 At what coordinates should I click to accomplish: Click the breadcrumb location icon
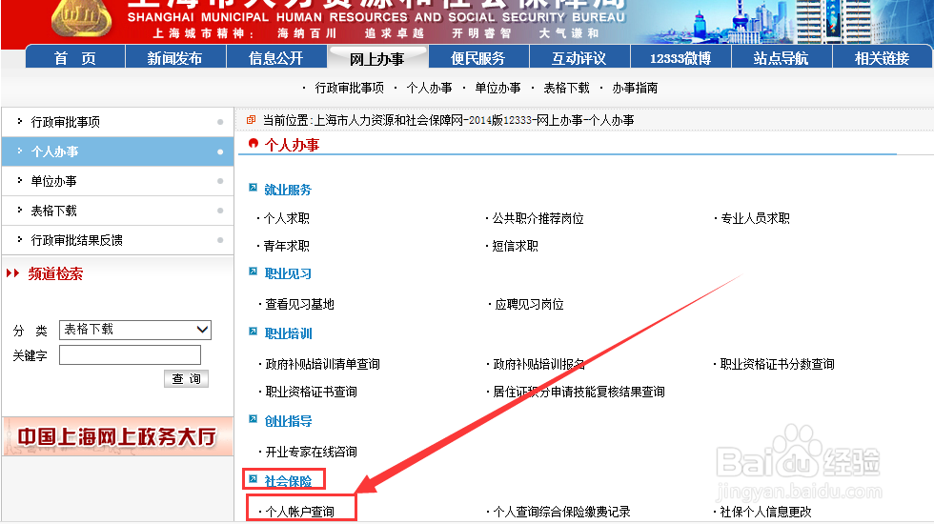252,120
